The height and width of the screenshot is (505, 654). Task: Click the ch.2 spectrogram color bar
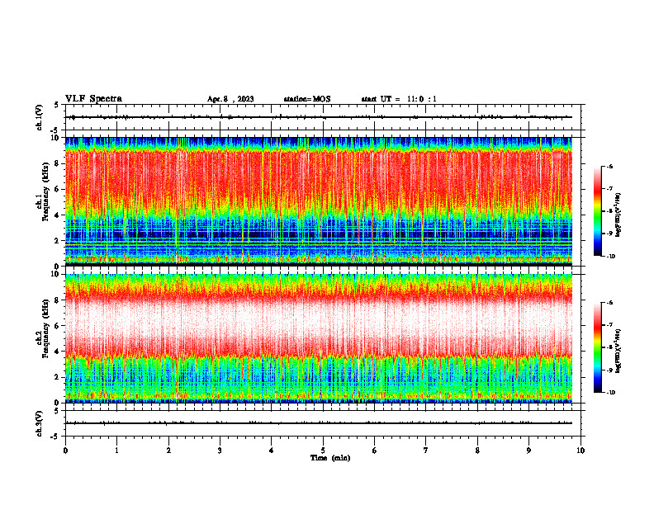(x=597, y=347)
